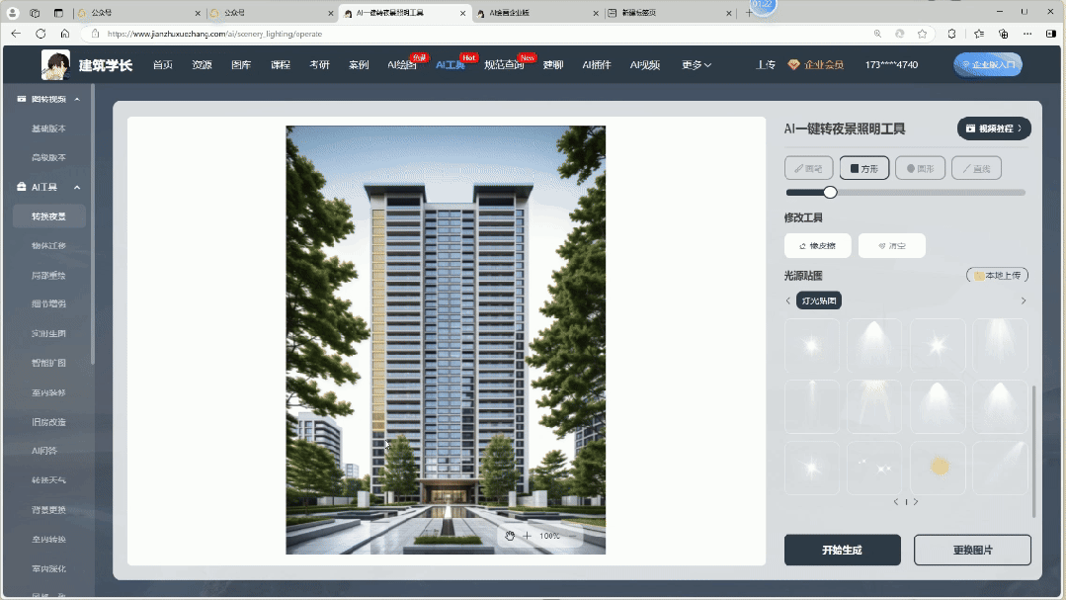Screen dimensions: 1066x600
Task: Click the zoom in plus icon on canvas
Action: pyautogui.click(x=527, y=536)
